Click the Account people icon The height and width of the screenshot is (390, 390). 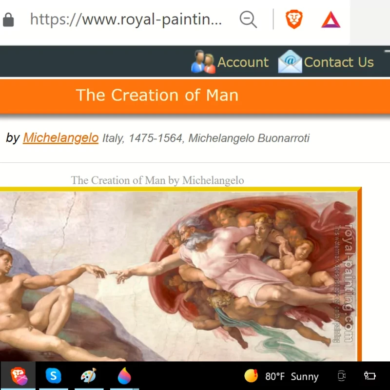[x=203, y=62]
